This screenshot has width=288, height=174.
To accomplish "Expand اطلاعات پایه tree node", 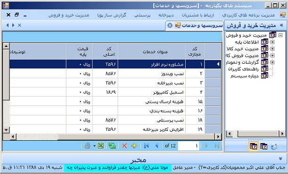I will [272, 42].
